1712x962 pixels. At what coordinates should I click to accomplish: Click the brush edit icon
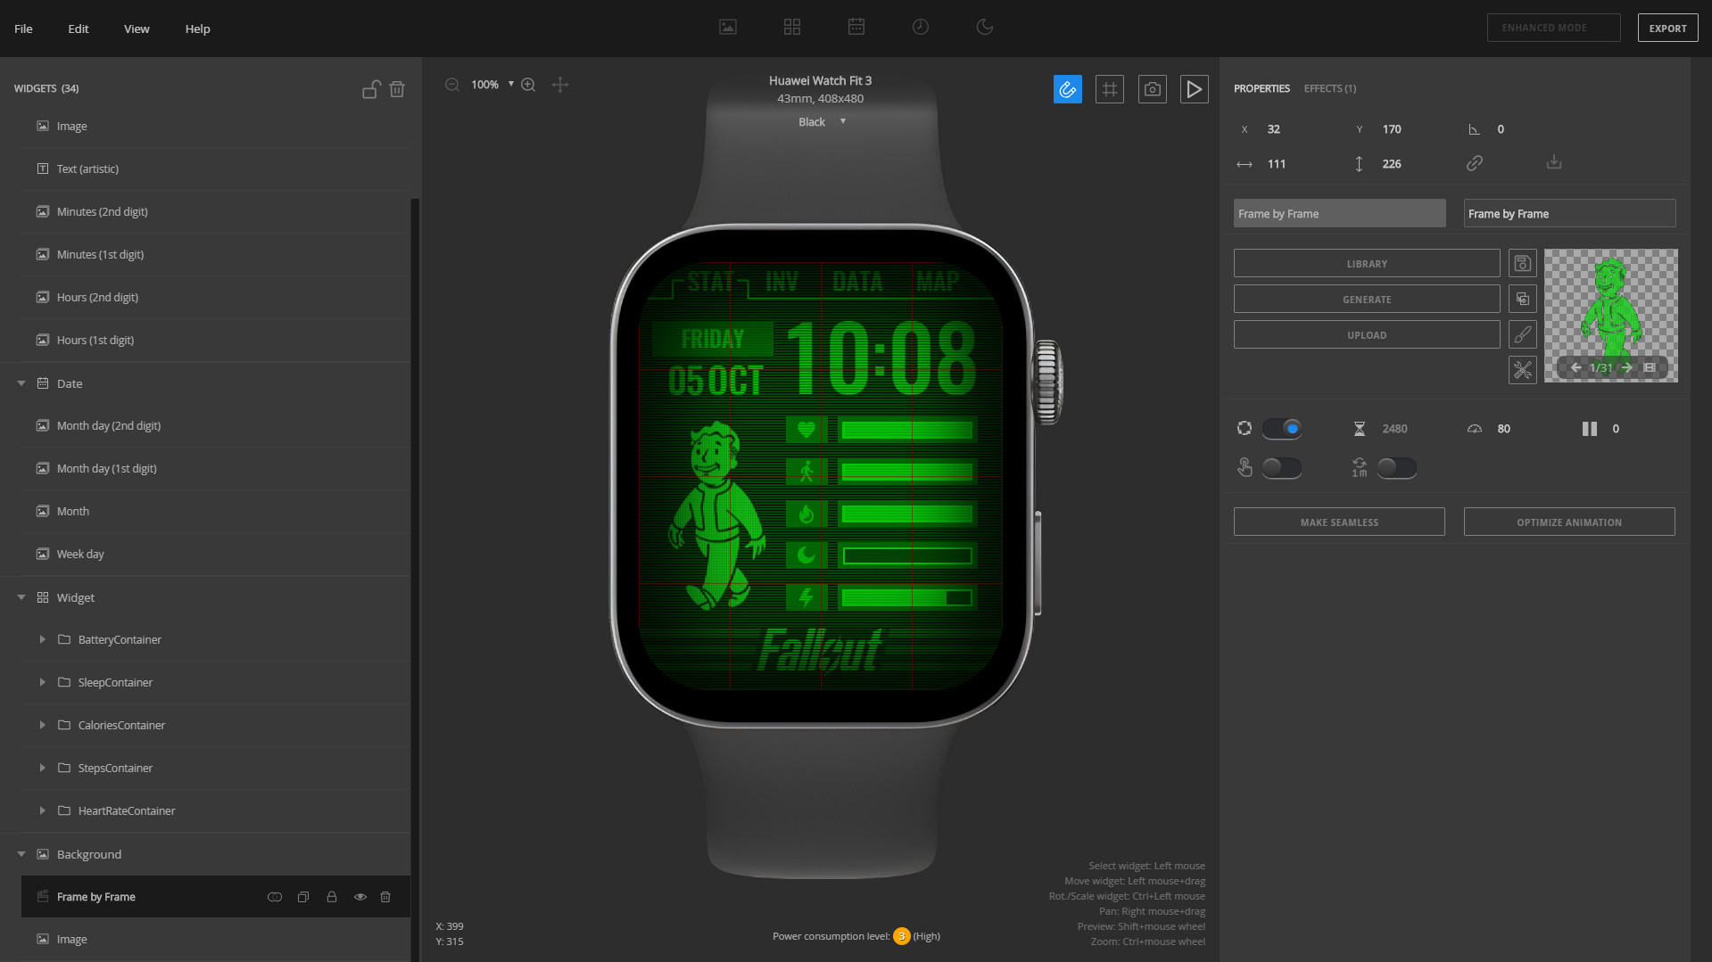point(1522,334)
